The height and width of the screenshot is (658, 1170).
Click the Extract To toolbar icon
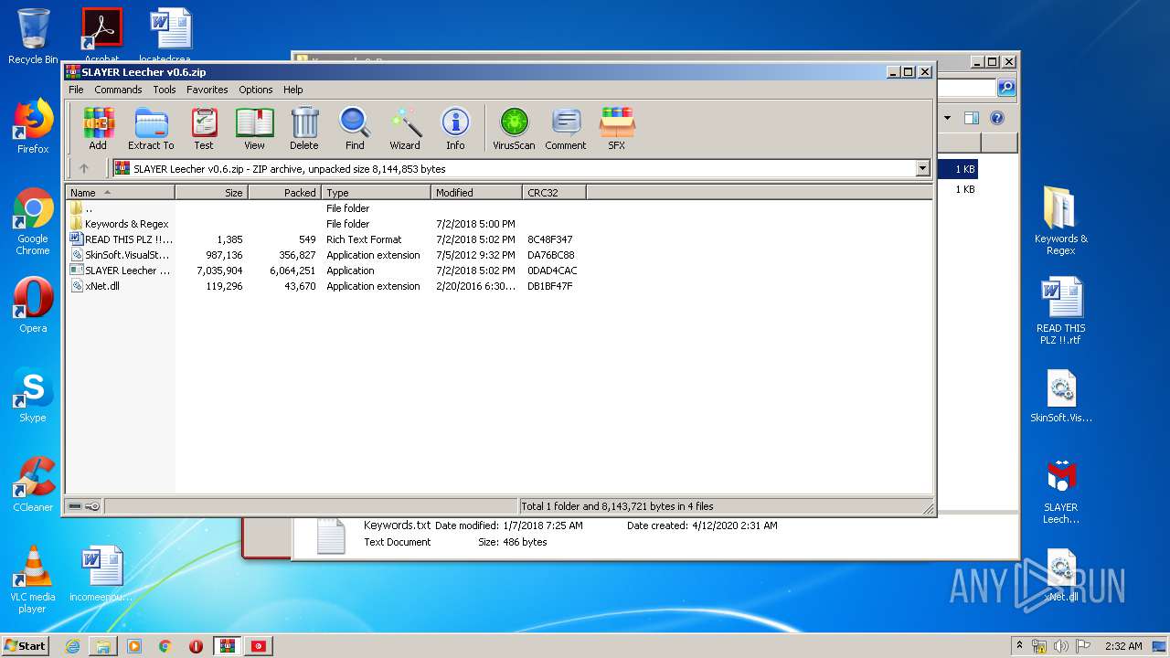click(x=151, y=128)
